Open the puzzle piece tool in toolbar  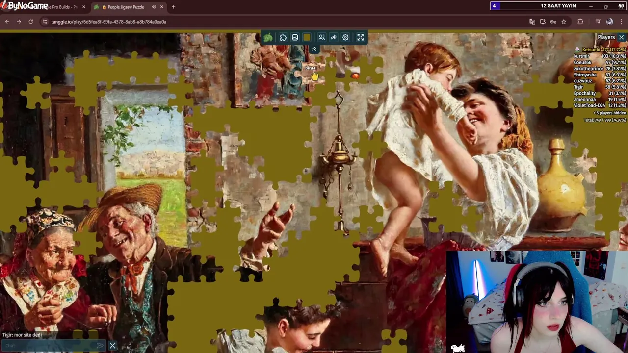click(283, 37)
